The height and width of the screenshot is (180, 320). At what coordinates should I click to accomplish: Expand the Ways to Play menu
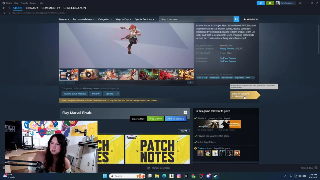tap(123, 19)
